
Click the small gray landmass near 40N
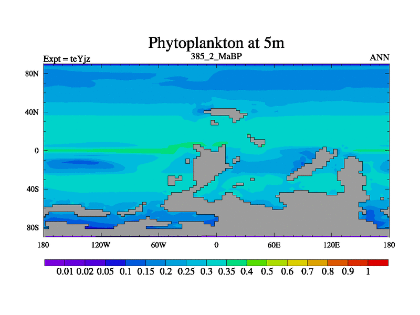227,113
